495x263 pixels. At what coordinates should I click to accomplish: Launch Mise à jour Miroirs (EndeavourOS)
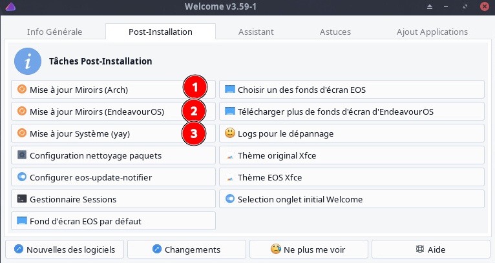click(x=97, y=112)
